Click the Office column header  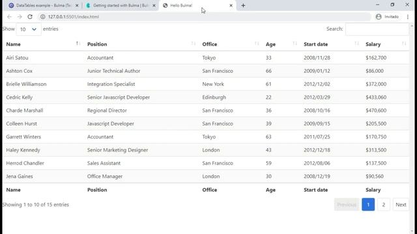[210, 44]
